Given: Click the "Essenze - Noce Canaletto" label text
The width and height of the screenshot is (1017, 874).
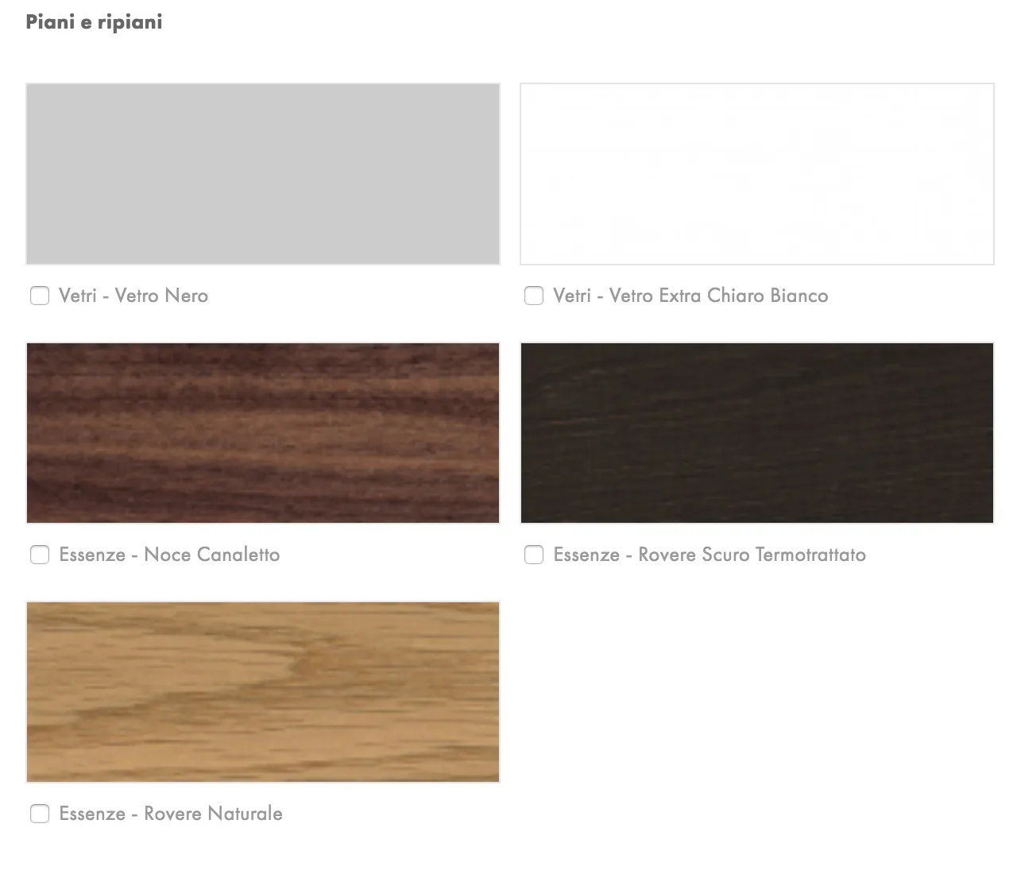Looking at the screenshot, I should pyautogui.click(x=169, y=555).
